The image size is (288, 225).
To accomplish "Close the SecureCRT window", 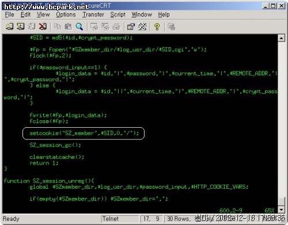I will point(282,6).
